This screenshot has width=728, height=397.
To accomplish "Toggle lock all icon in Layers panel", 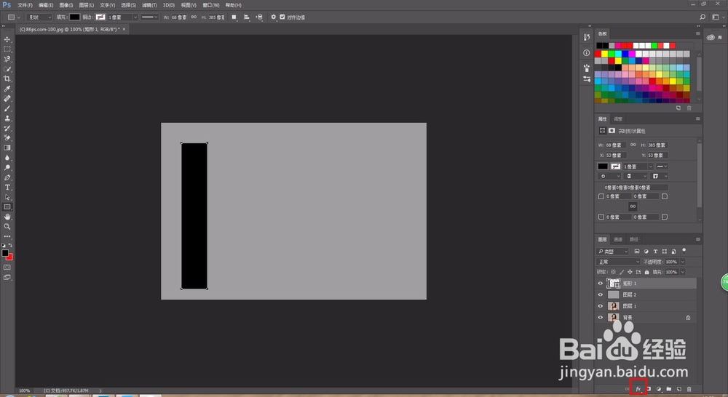I will 646,272.
